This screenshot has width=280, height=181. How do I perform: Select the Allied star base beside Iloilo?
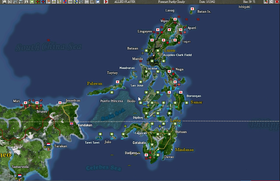(141, 103)
